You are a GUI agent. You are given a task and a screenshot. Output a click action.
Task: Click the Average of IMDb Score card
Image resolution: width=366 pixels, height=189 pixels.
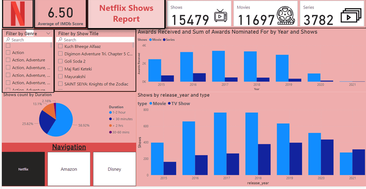[x=60, y=14]
